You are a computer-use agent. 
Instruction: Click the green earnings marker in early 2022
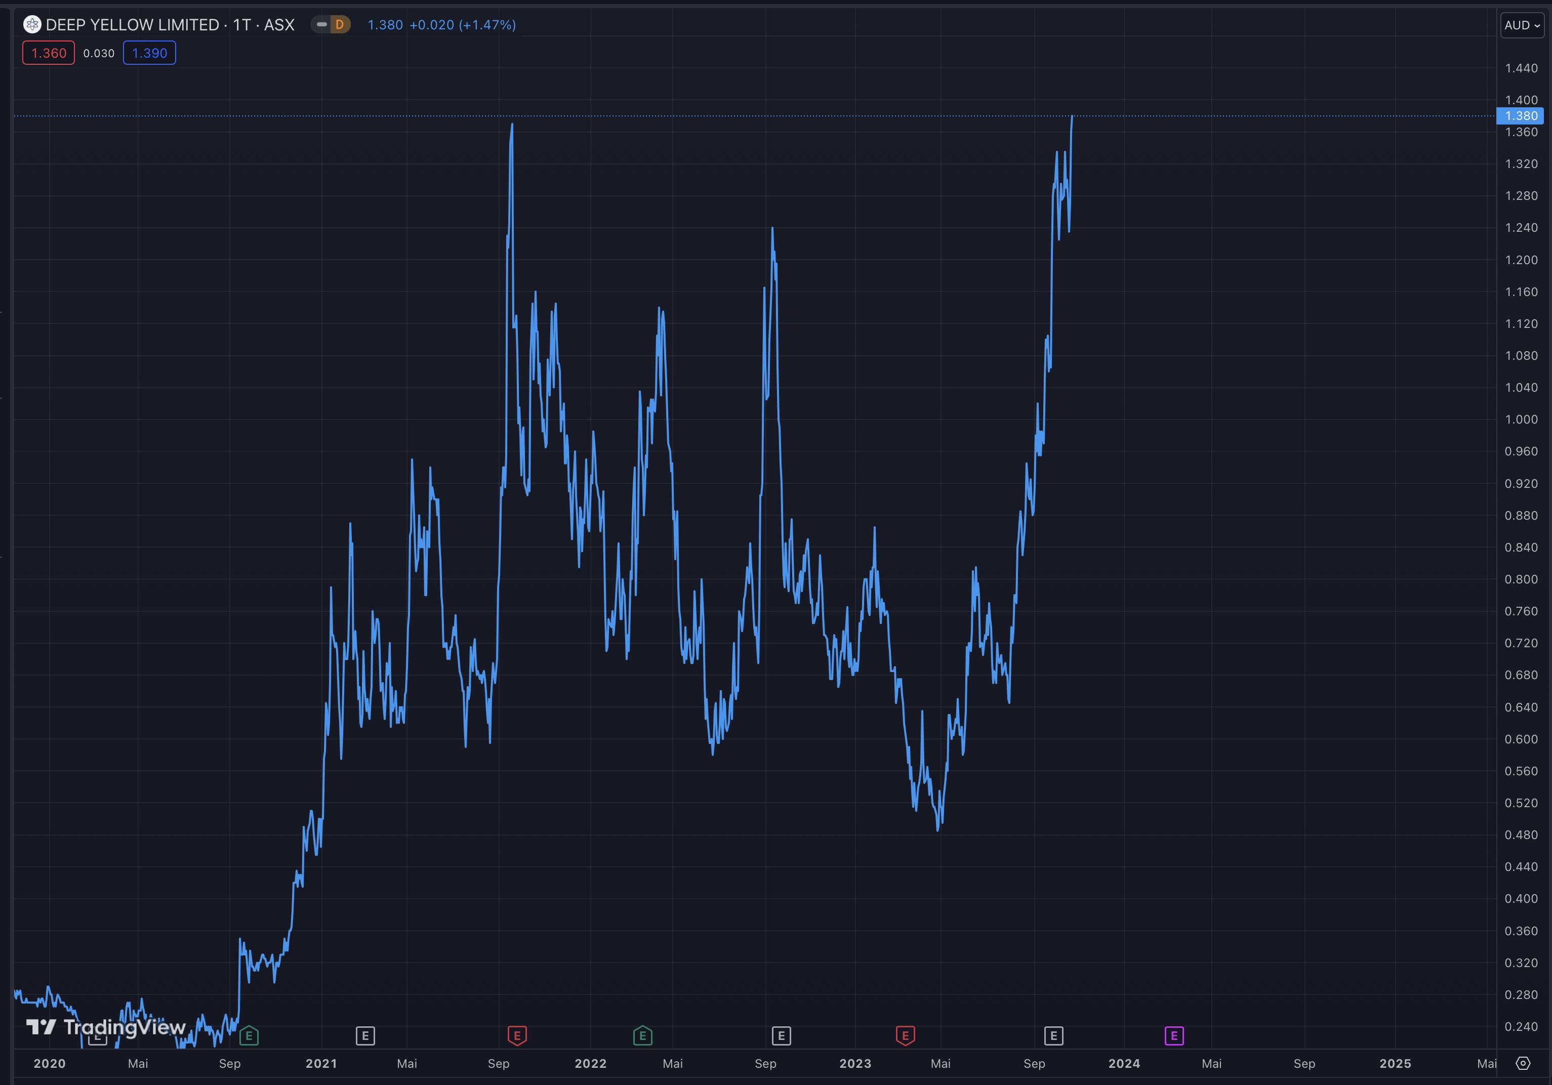[642, 1035]
